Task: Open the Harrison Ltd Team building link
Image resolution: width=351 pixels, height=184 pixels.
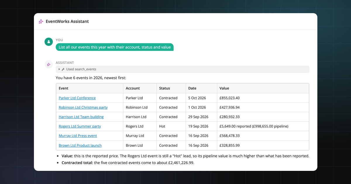Action: click(81, 117)
